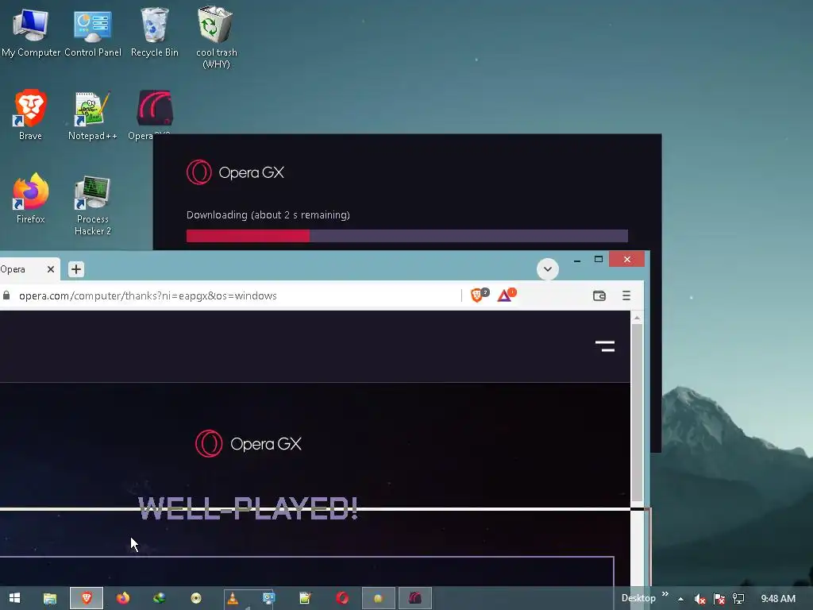Click the Downloading status text
Viewport: 813px width, 610px height.
pos(268,214)
